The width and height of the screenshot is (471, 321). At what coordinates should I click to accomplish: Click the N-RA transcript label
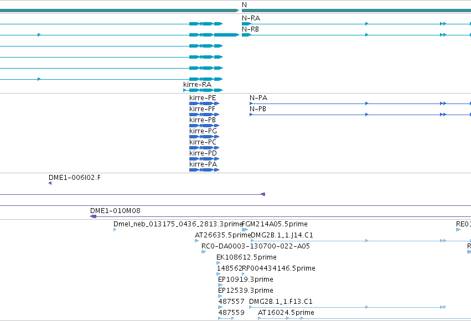[x=251, y=18]
